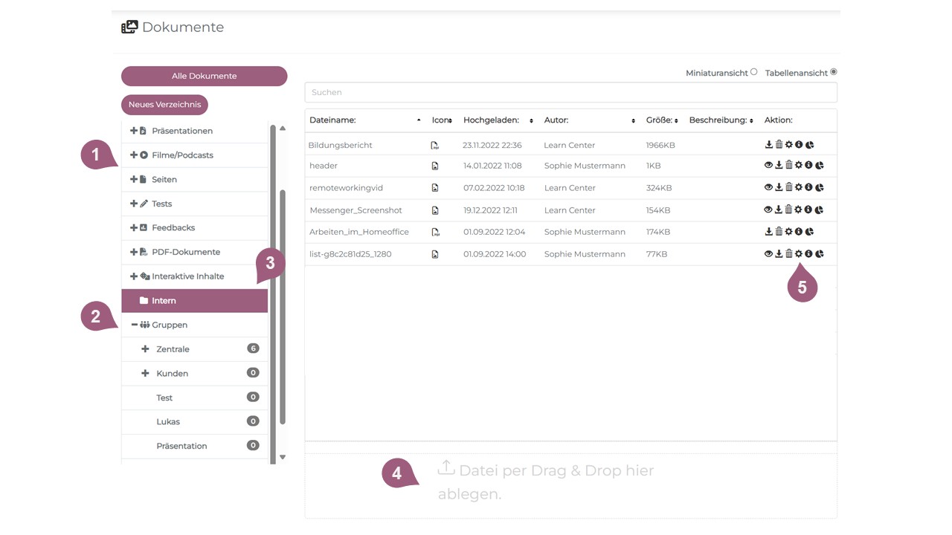Viewport: 952px width, 535px height.
Task: Click trash icon for Bildungsbericht row
Action: click(x=779, y=145)
